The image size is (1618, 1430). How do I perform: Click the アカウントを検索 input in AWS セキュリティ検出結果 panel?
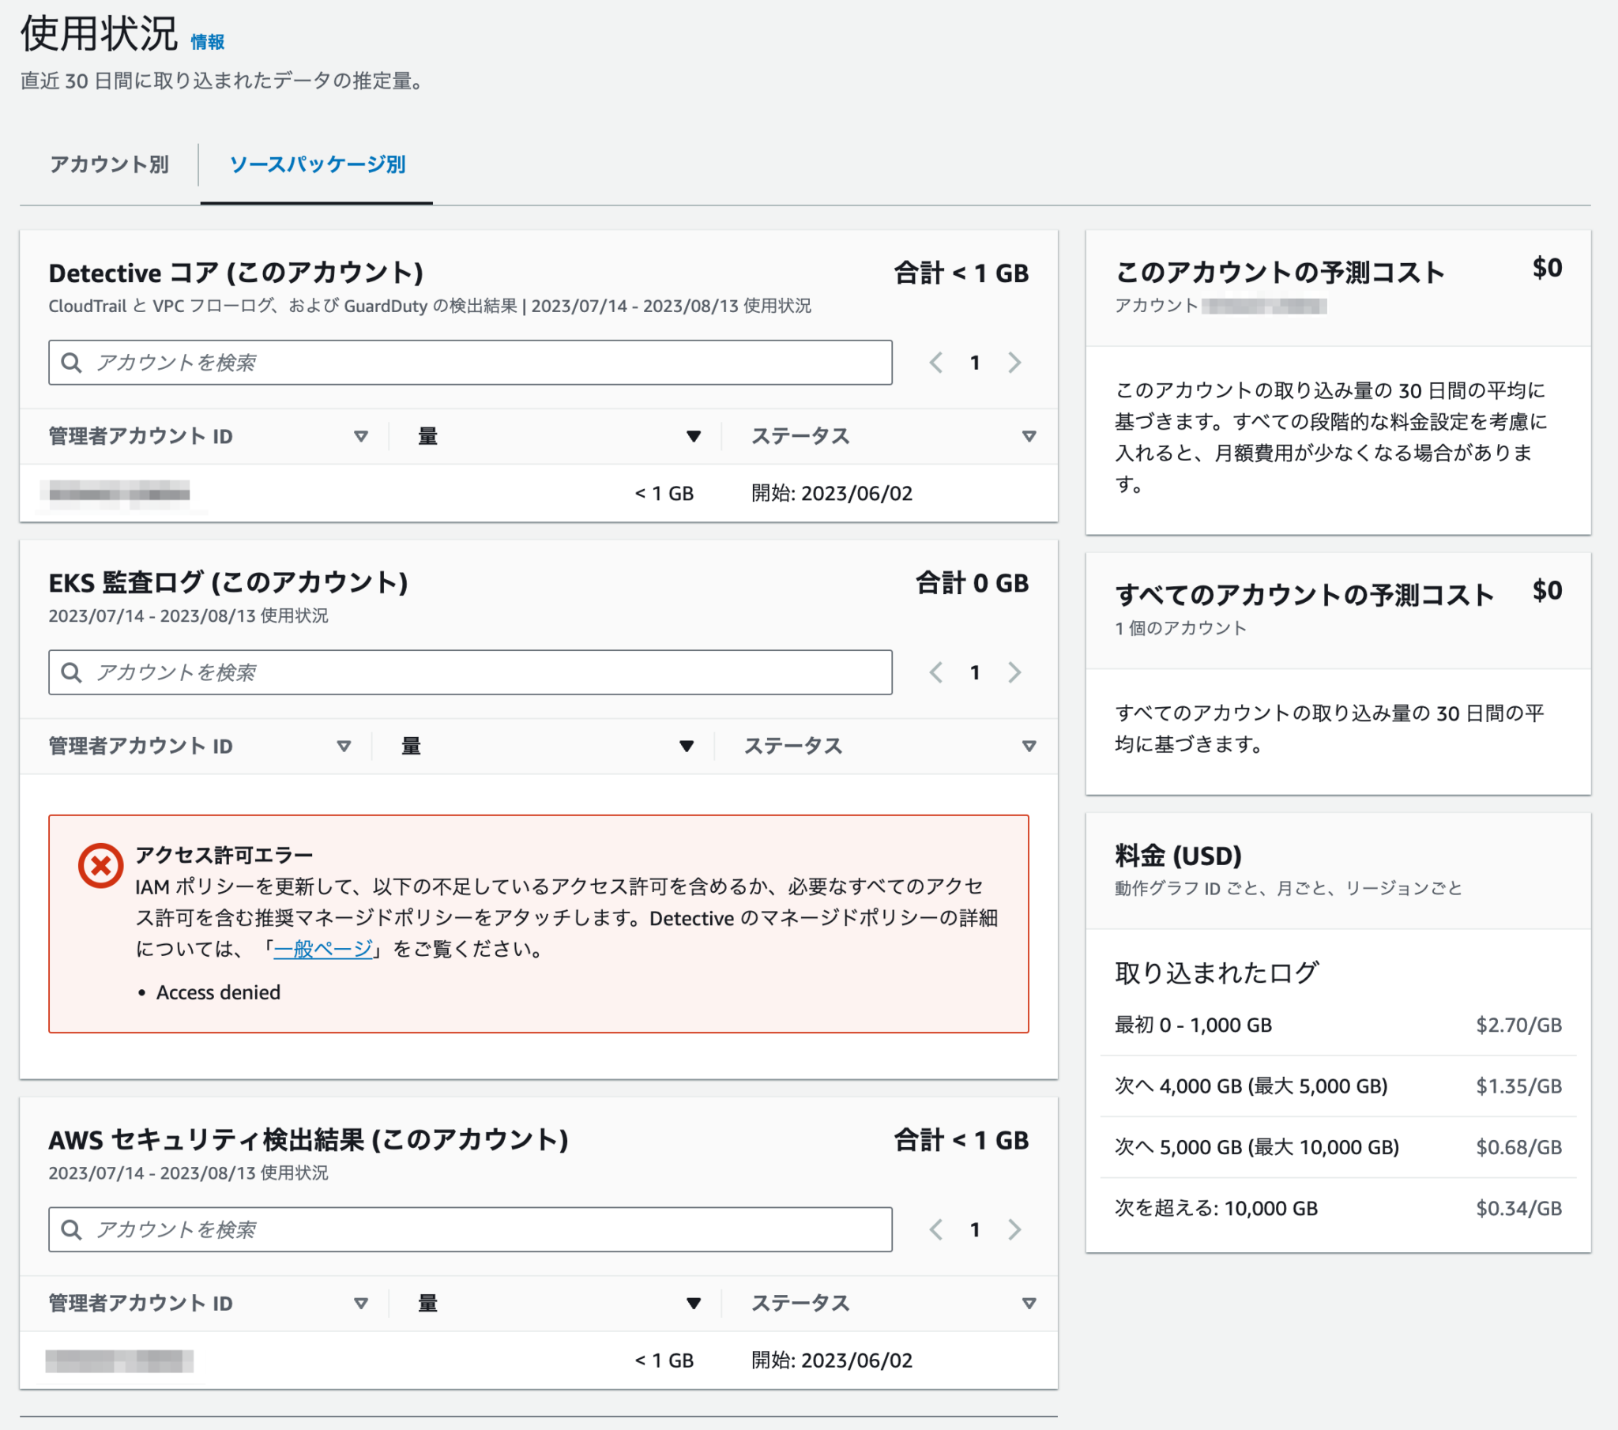tap(317, 1229)
